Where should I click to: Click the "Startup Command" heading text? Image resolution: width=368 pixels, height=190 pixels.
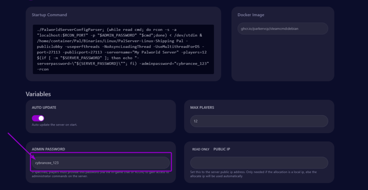pos(49,15)
